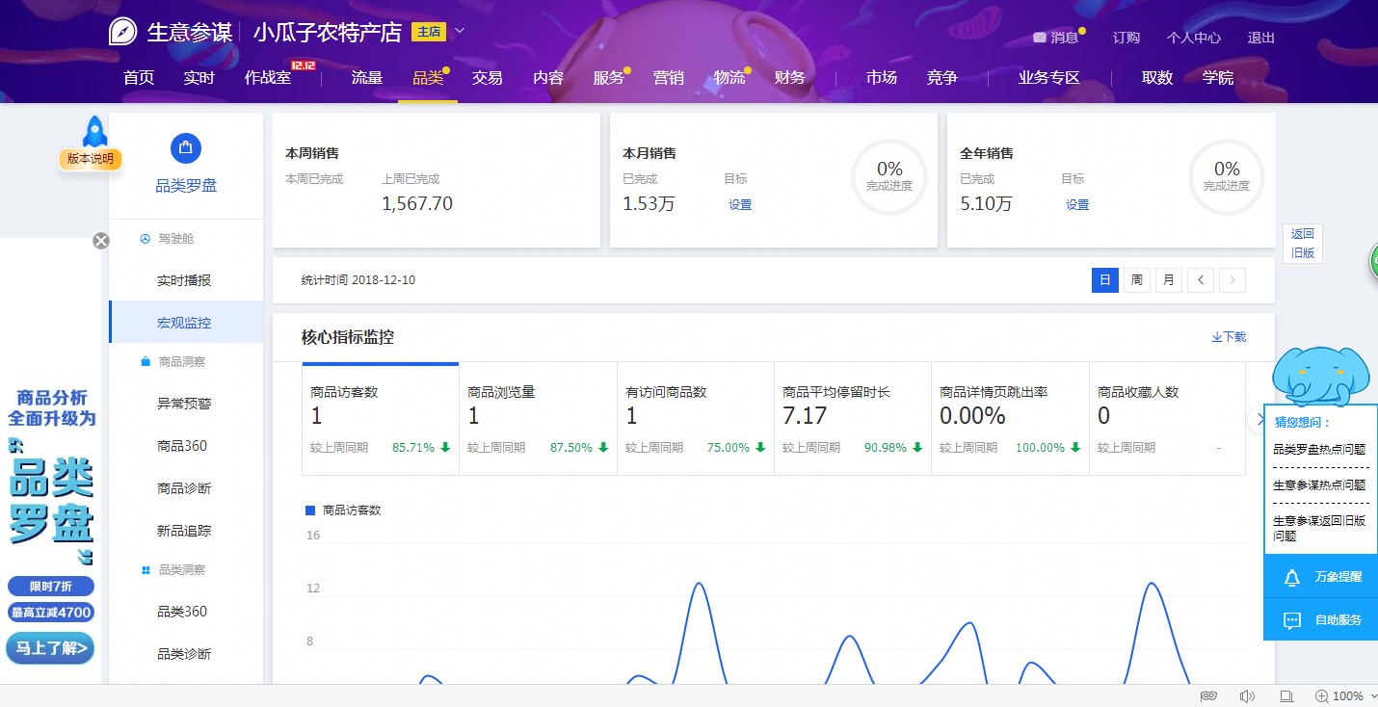Click the zoom magnifier icon in status bar
1378x707 pixels.
coord(1321,696)
